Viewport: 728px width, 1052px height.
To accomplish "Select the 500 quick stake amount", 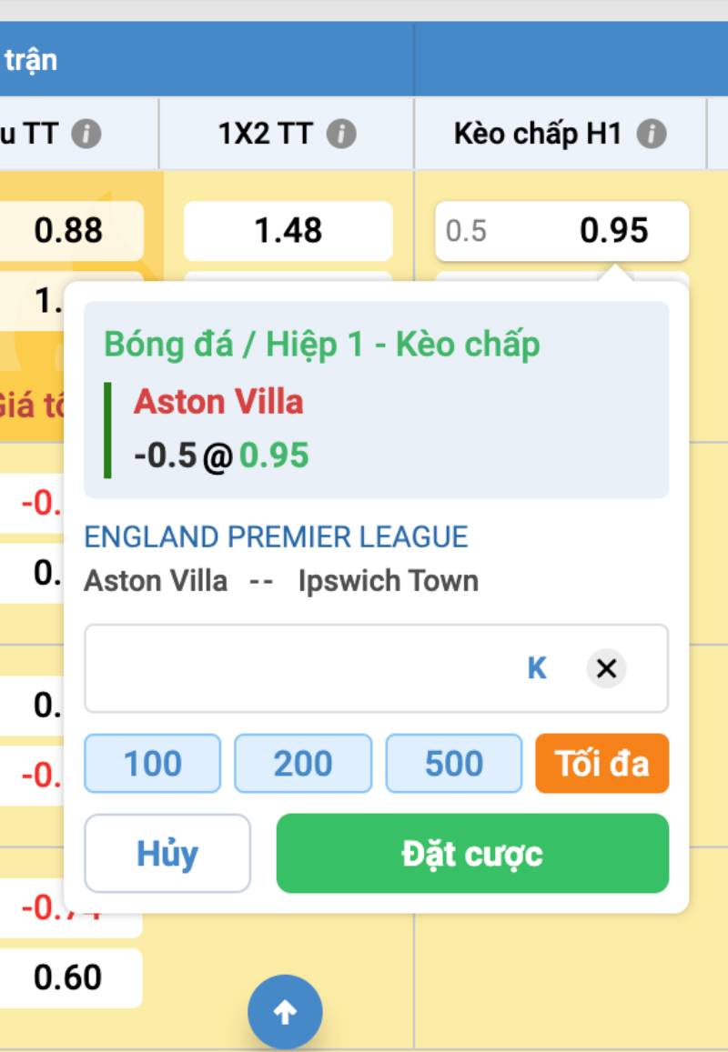I will pyautogui.click(x=454, y=764).
